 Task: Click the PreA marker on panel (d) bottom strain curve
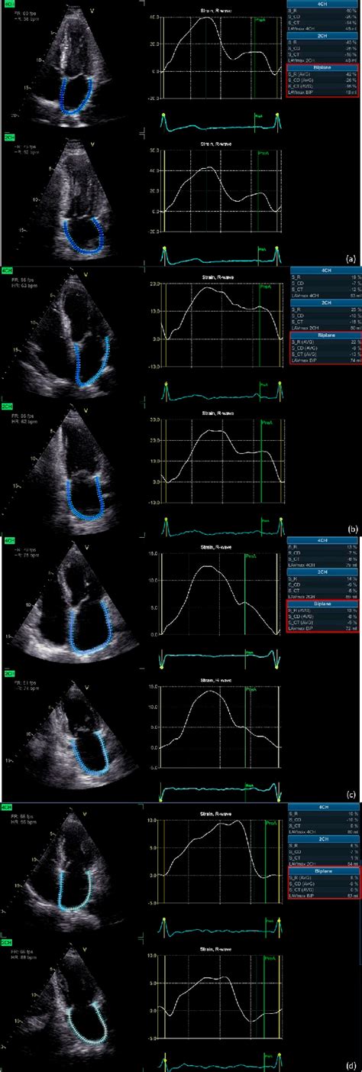(270, 958)
